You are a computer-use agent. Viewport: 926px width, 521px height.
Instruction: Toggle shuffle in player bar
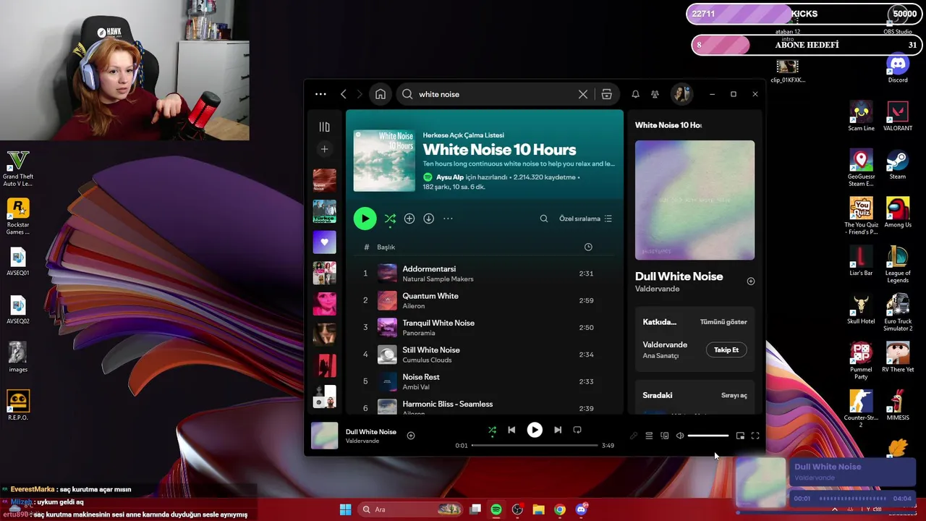pos(492,430)
